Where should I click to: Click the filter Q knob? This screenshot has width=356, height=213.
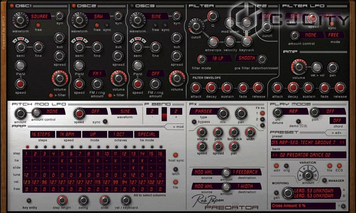tap(213, 16)
